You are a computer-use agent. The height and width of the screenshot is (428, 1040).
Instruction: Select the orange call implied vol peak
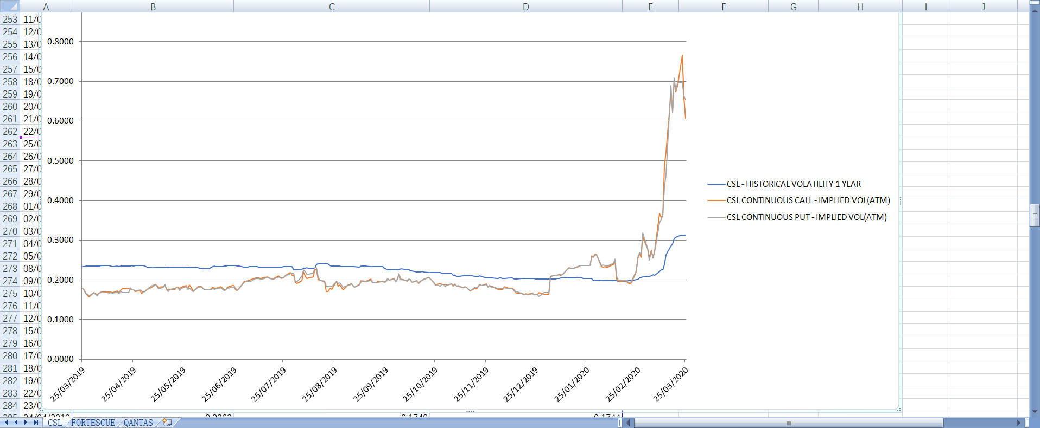click(x=682, y=56)
